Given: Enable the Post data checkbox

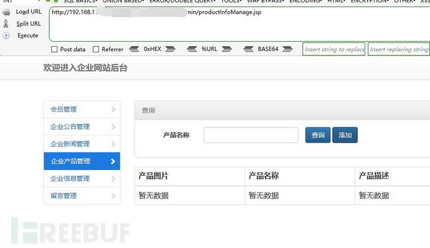Looking at the screenshot, I should coord(54,49).
